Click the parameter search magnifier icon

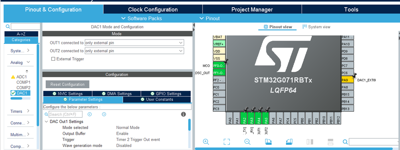click(46, 114)
